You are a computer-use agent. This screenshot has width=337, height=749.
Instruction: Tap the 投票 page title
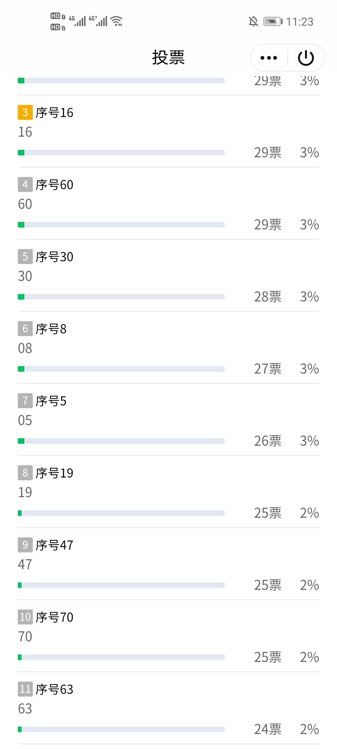click(x=168, y=58)
